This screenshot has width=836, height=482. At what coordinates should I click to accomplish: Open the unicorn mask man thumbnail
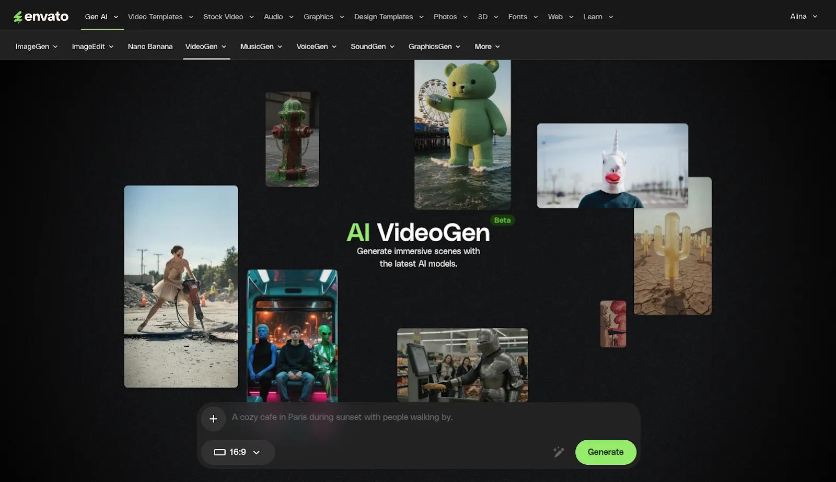click(612, 166)
